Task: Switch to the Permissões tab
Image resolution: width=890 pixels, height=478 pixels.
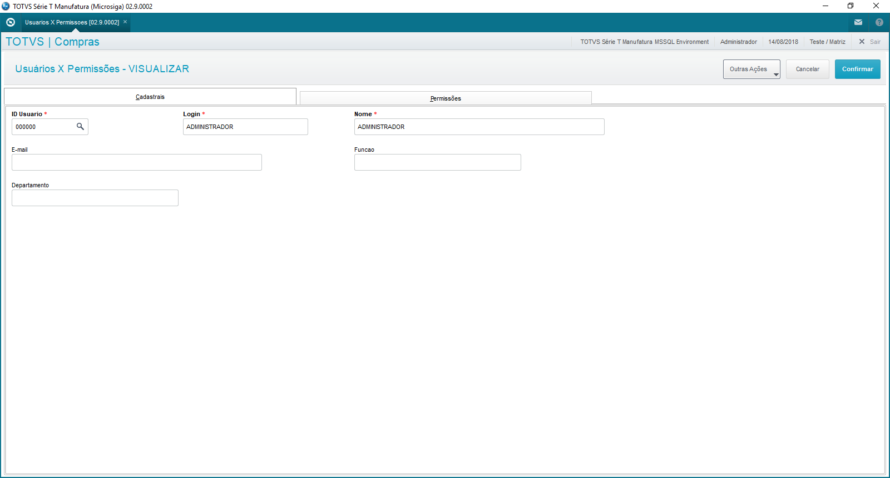Action: pyautogui.click(x=446, y=98)
